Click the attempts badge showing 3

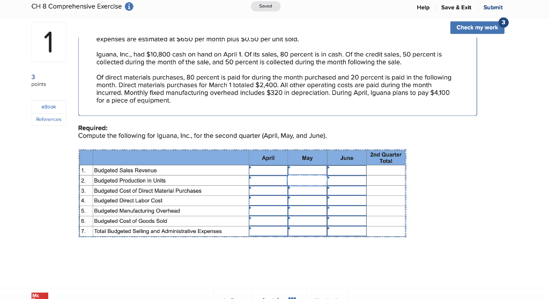pyautogui.click(x=503, y=23)
